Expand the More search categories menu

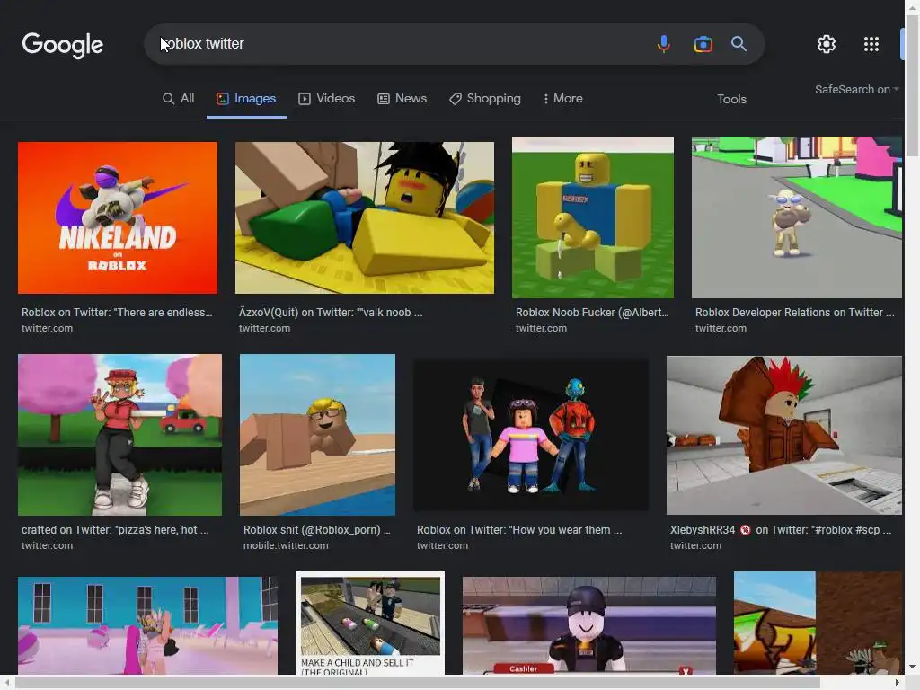tap(562, 99)
